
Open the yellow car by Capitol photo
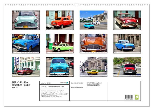point(94,67)
